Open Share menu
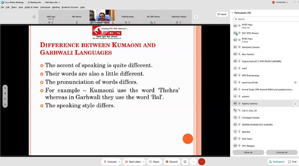Viewport: 299px width, 166px height. [14, 7]
